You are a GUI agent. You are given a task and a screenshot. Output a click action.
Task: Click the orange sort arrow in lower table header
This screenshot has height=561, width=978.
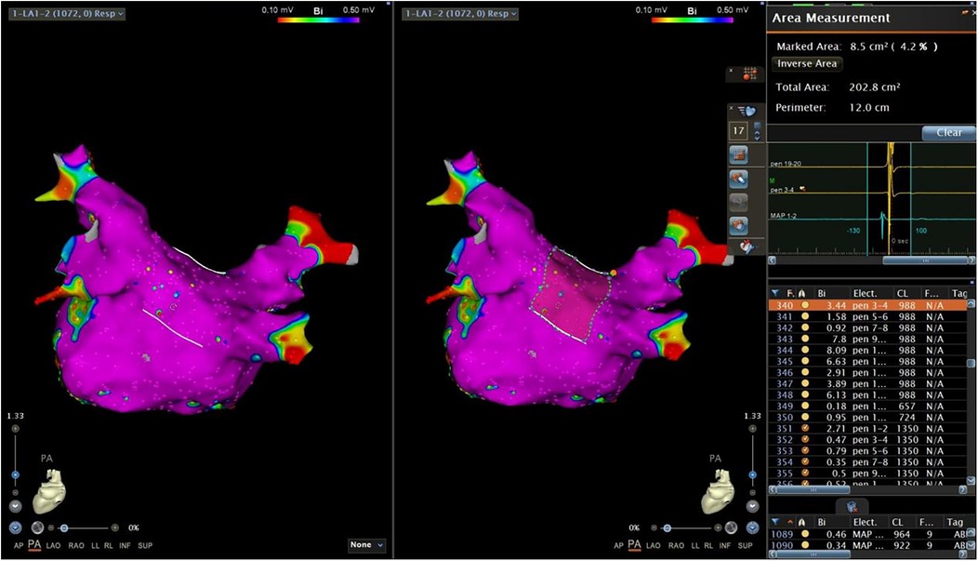[x=790, y=522]
